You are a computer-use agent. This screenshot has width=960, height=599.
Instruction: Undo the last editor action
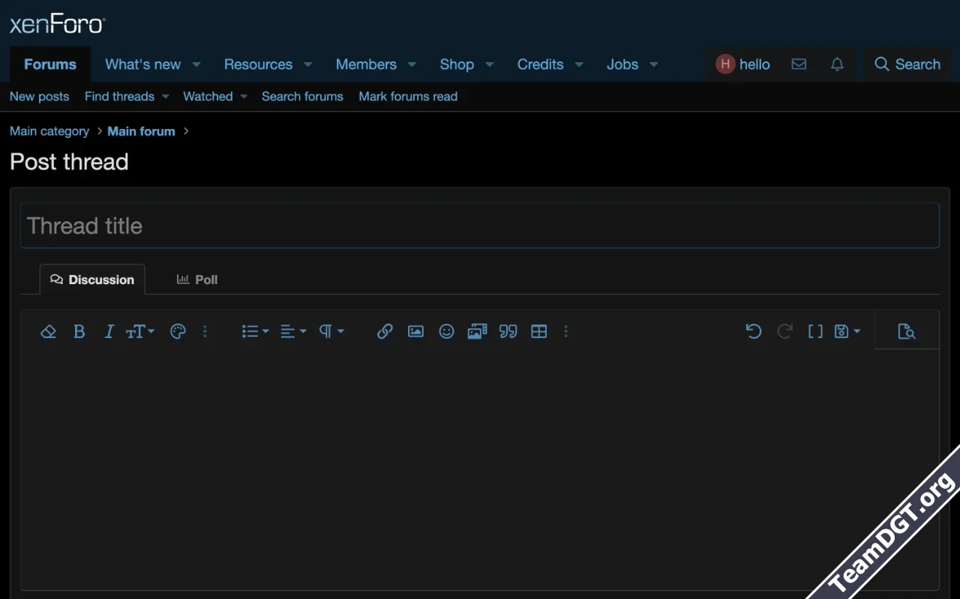[754, 331]
